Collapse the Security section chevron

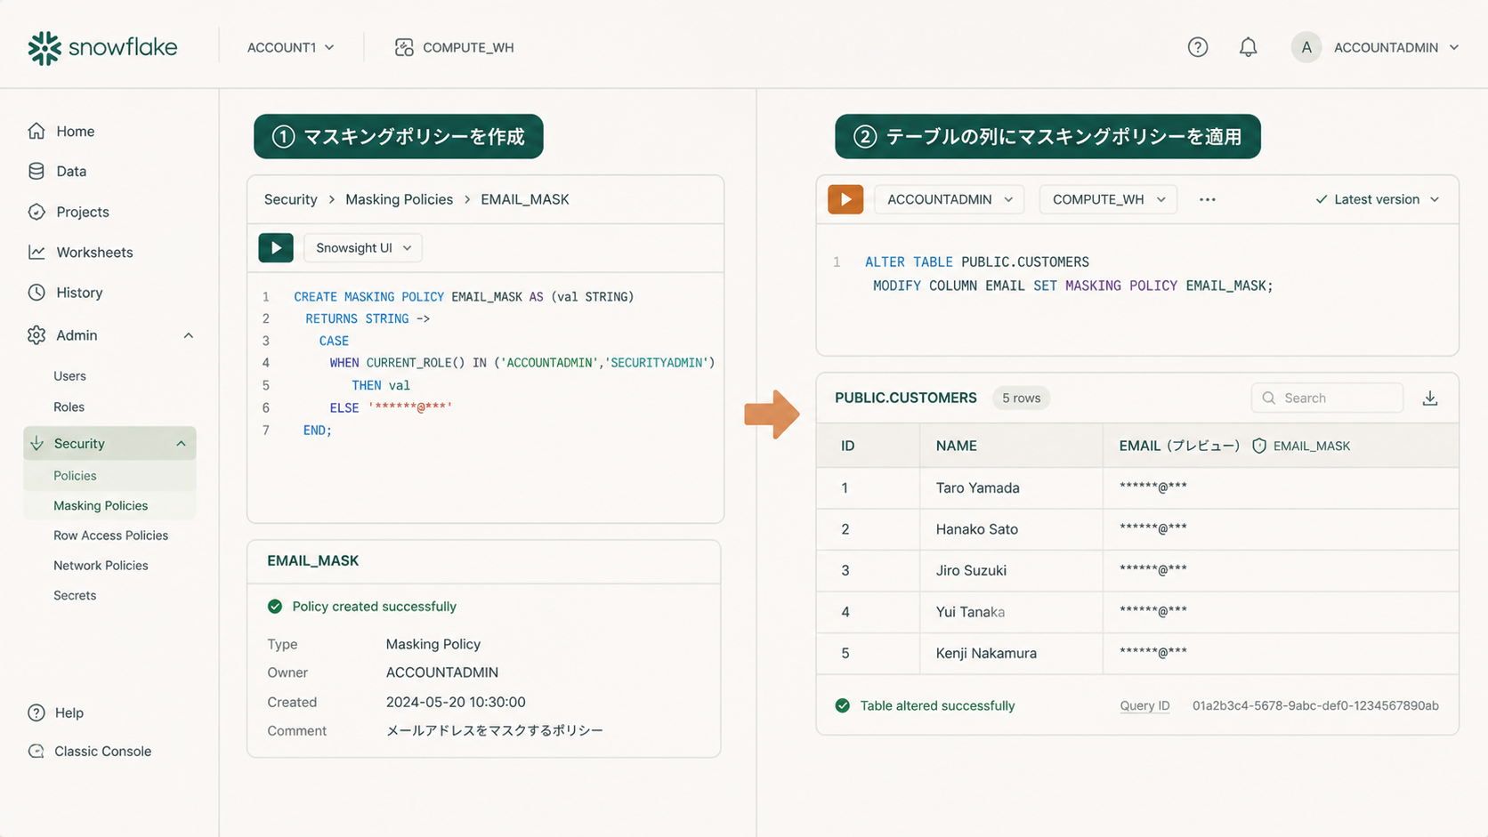[x=182, y=443]
